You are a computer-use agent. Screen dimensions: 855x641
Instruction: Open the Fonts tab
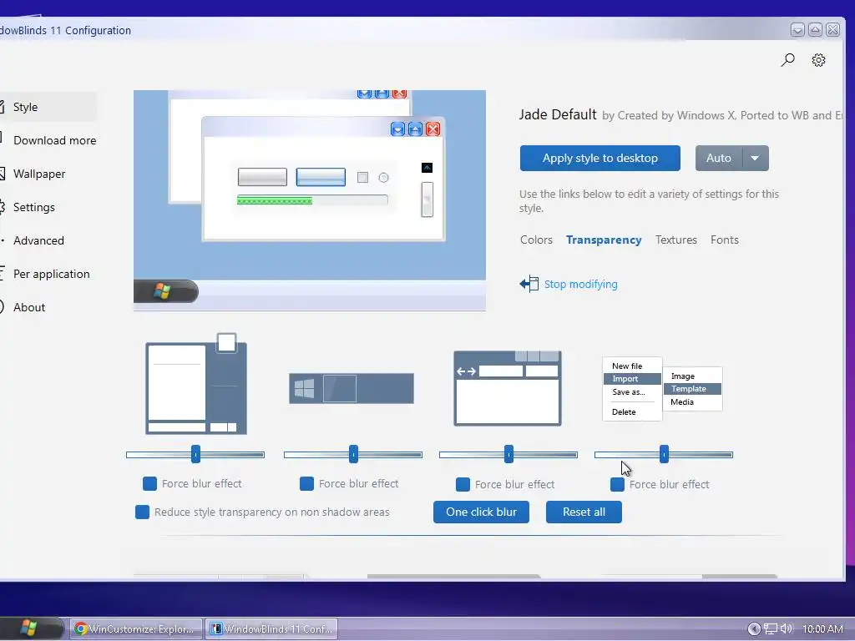tap(725, 240)
